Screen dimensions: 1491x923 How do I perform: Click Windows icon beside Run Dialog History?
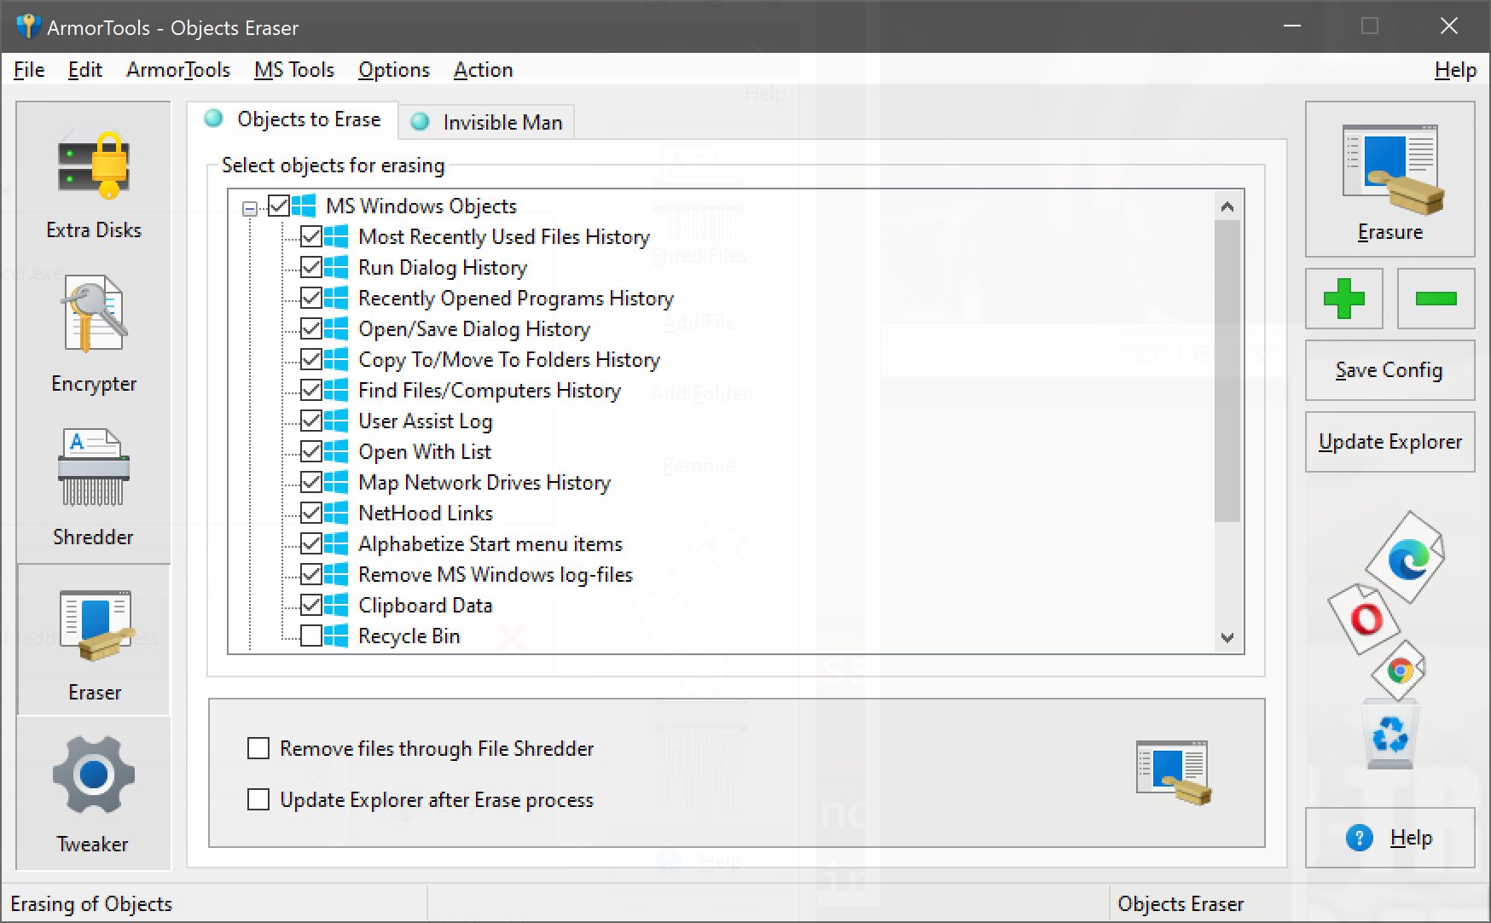336,267
